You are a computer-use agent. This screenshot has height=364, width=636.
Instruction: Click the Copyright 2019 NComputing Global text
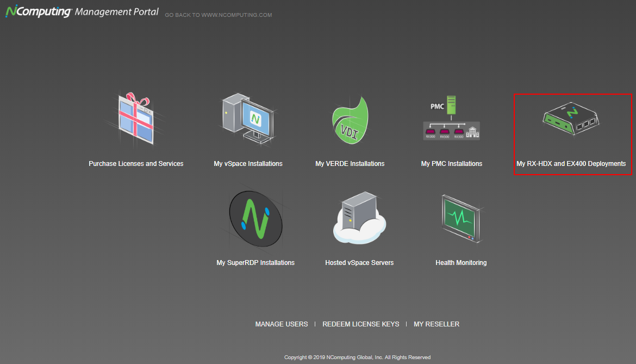(357, 357)
